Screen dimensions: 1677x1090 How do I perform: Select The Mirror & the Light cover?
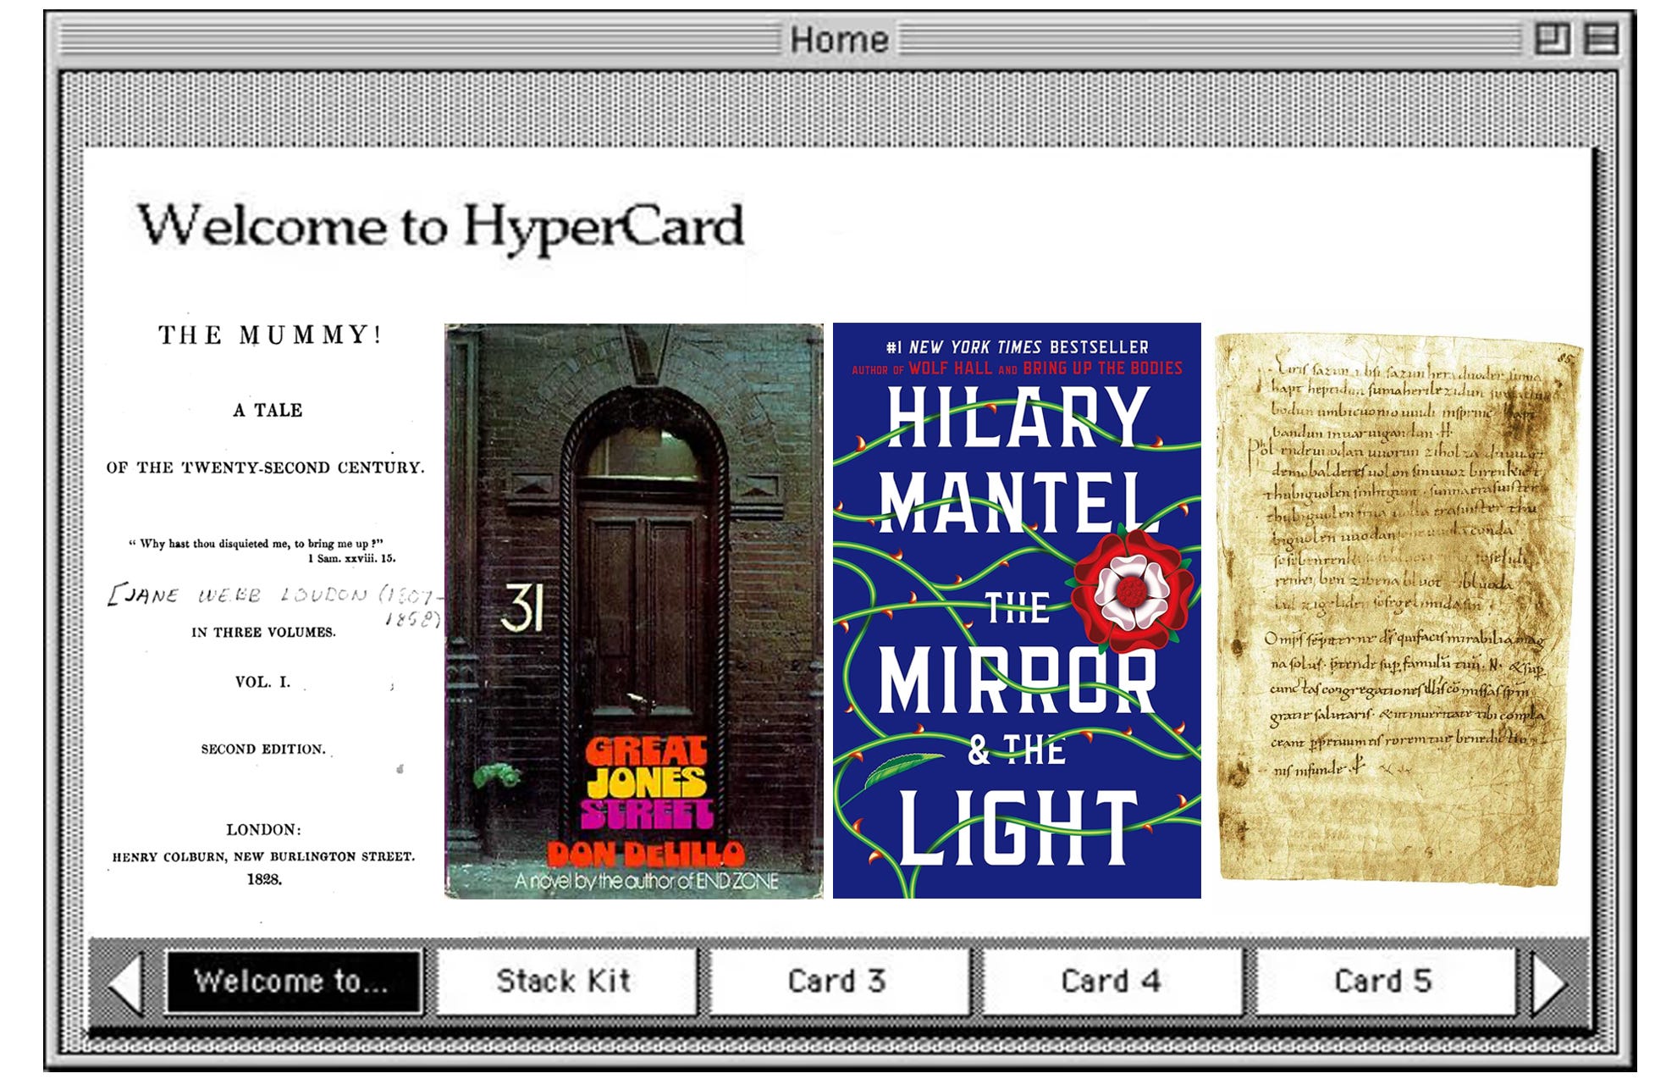pyautogui.click(x=1017, y=611)
